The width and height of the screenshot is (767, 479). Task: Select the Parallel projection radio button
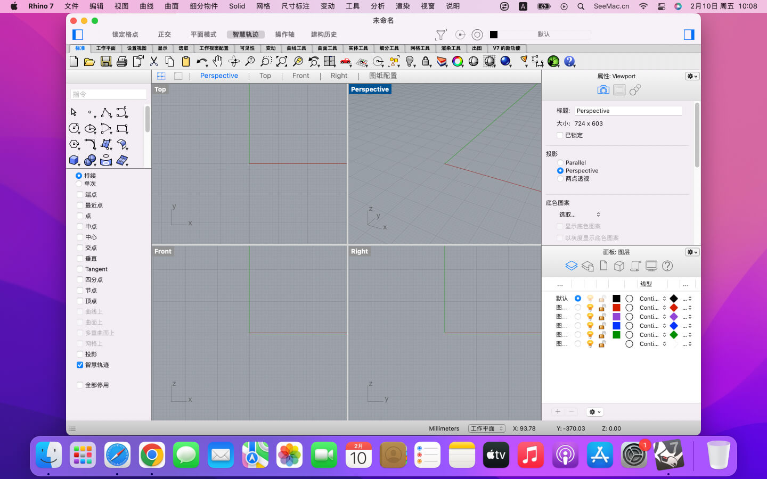[x=560, y=163]
